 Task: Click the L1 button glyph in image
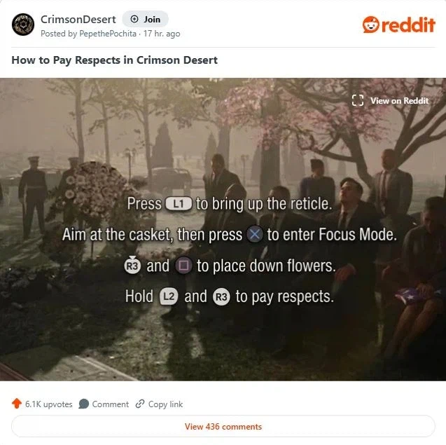(179, 204)
